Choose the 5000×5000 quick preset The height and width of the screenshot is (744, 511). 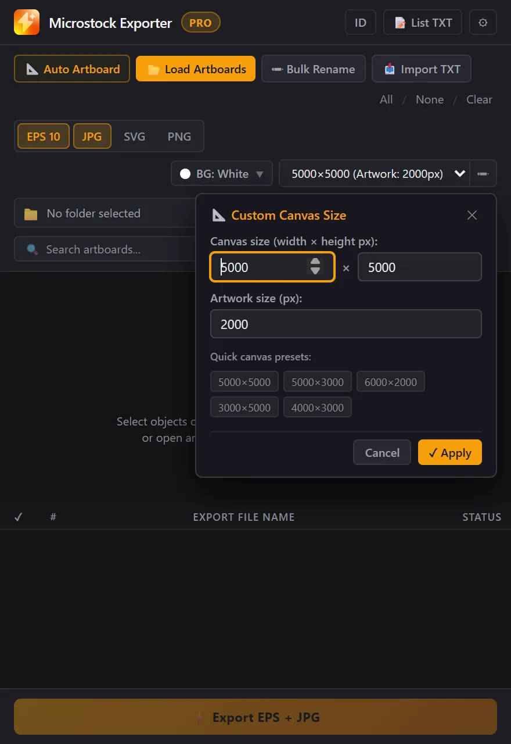tap(244, 382)
